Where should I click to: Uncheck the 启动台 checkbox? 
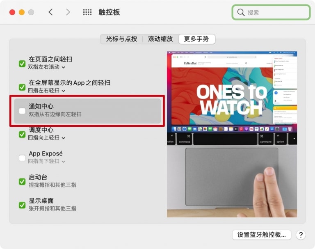(22, 181)
